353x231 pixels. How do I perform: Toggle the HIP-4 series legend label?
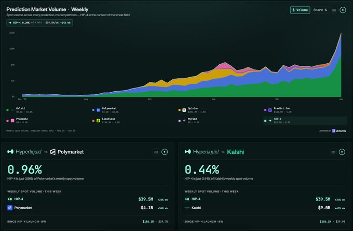(278, 119)
